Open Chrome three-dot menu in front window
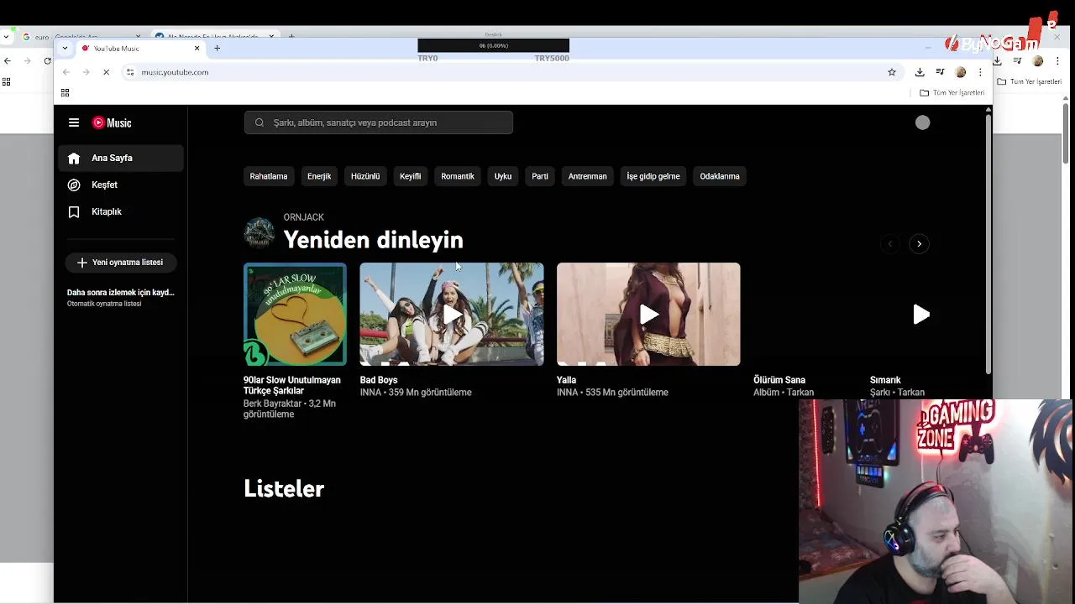The image size is (1075, 604). click(x=980, y=72)
